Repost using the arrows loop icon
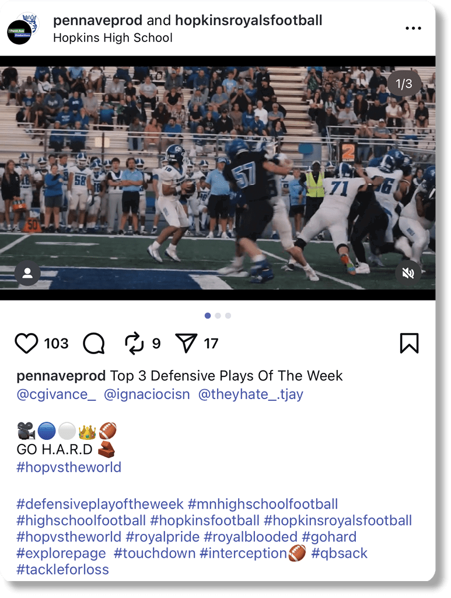 point(134,343)
